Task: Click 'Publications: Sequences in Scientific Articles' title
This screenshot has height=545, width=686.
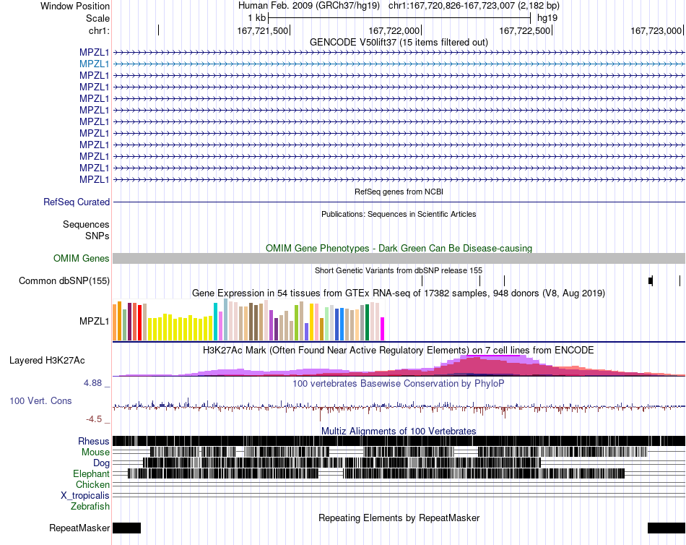Action: pyautogui.click(x=399, y=214)
